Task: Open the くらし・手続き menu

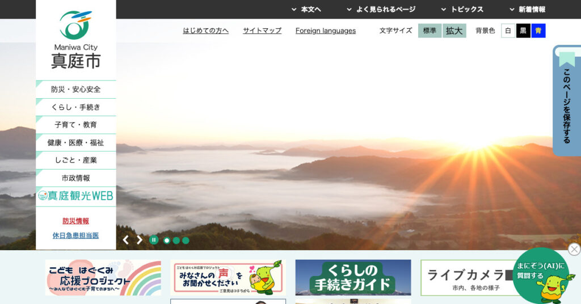Action: pyautogui.click(x=76, y=107)
